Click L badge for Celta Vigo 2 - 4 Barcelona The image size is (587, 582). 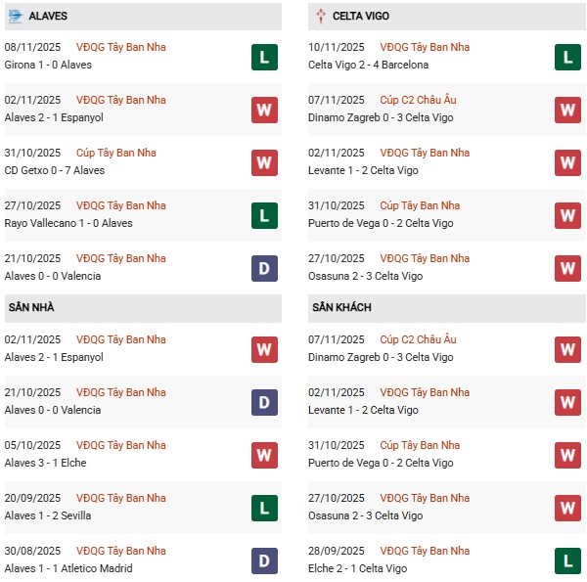[568, 57]
